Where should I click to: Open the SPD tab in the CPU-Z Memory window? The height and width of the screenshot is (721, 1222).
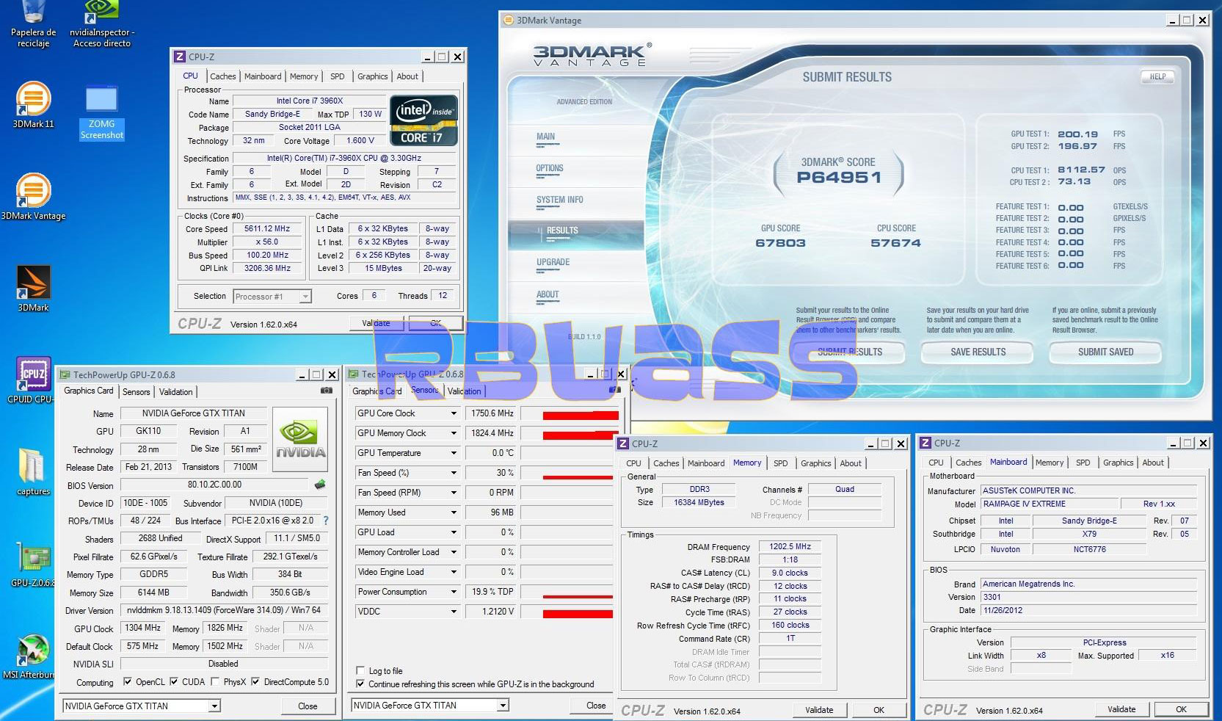[x=781, y=463]
